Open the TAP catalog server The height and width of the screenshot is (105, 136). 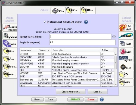point(126,43)
